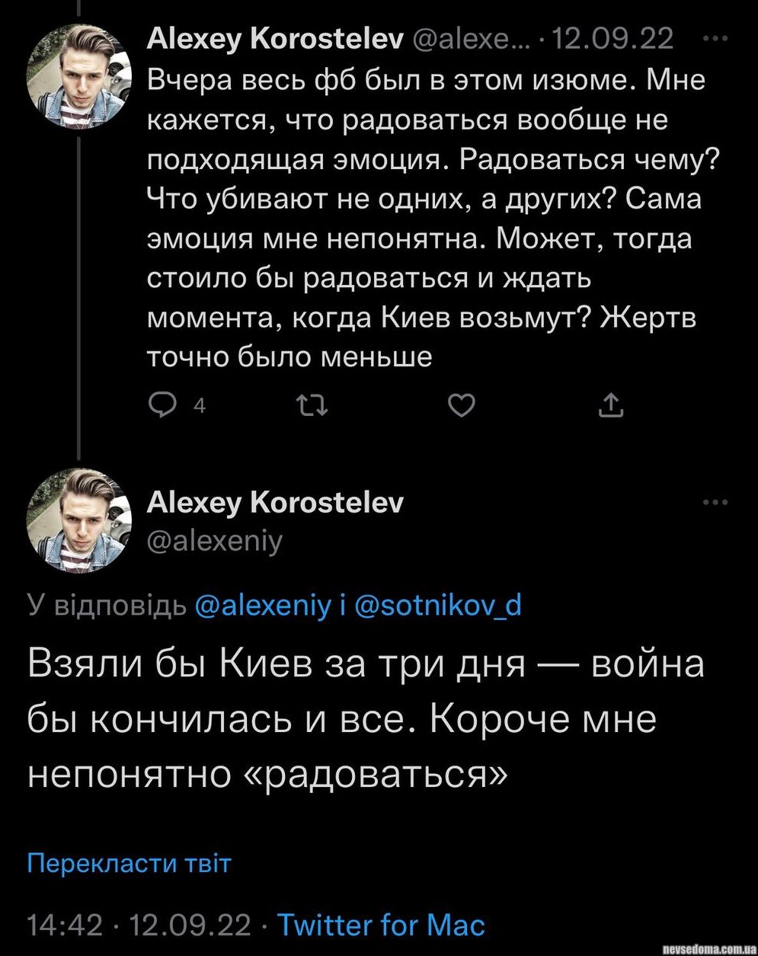Click the reply count number 4

click(x=200, y=407)
